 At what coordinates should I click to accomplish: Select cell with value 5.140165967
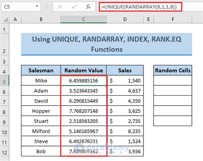(x=84, y=131)
